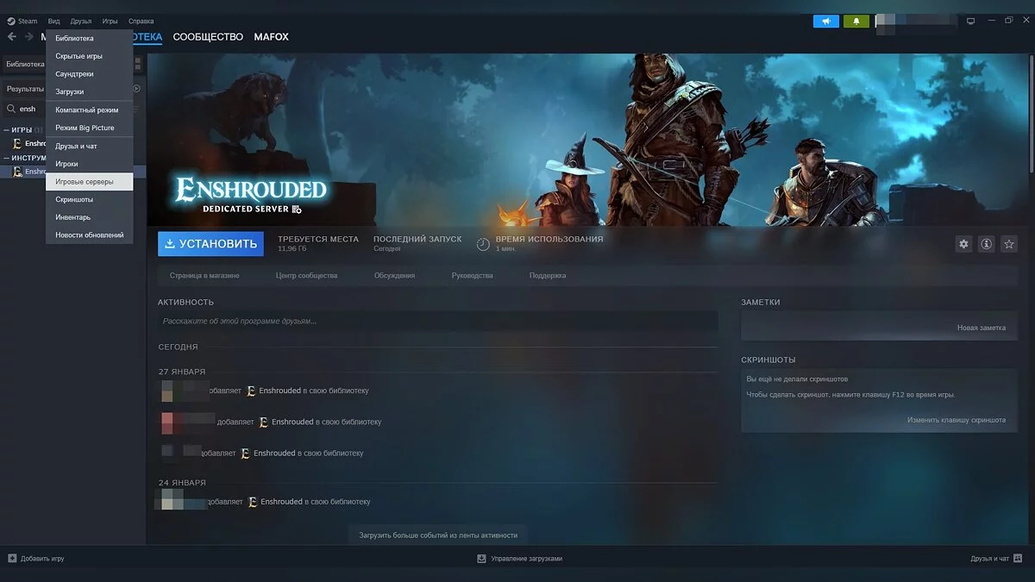Click the Steam logo menu
1035x582 pixels.
[22, 21]
